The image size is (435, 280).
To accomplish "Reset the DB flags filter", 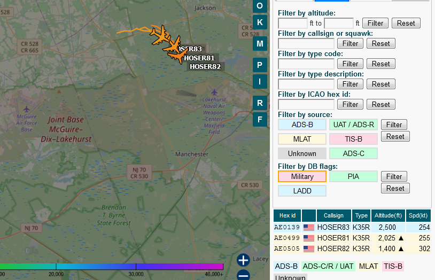I will click(x=395, y=188).
